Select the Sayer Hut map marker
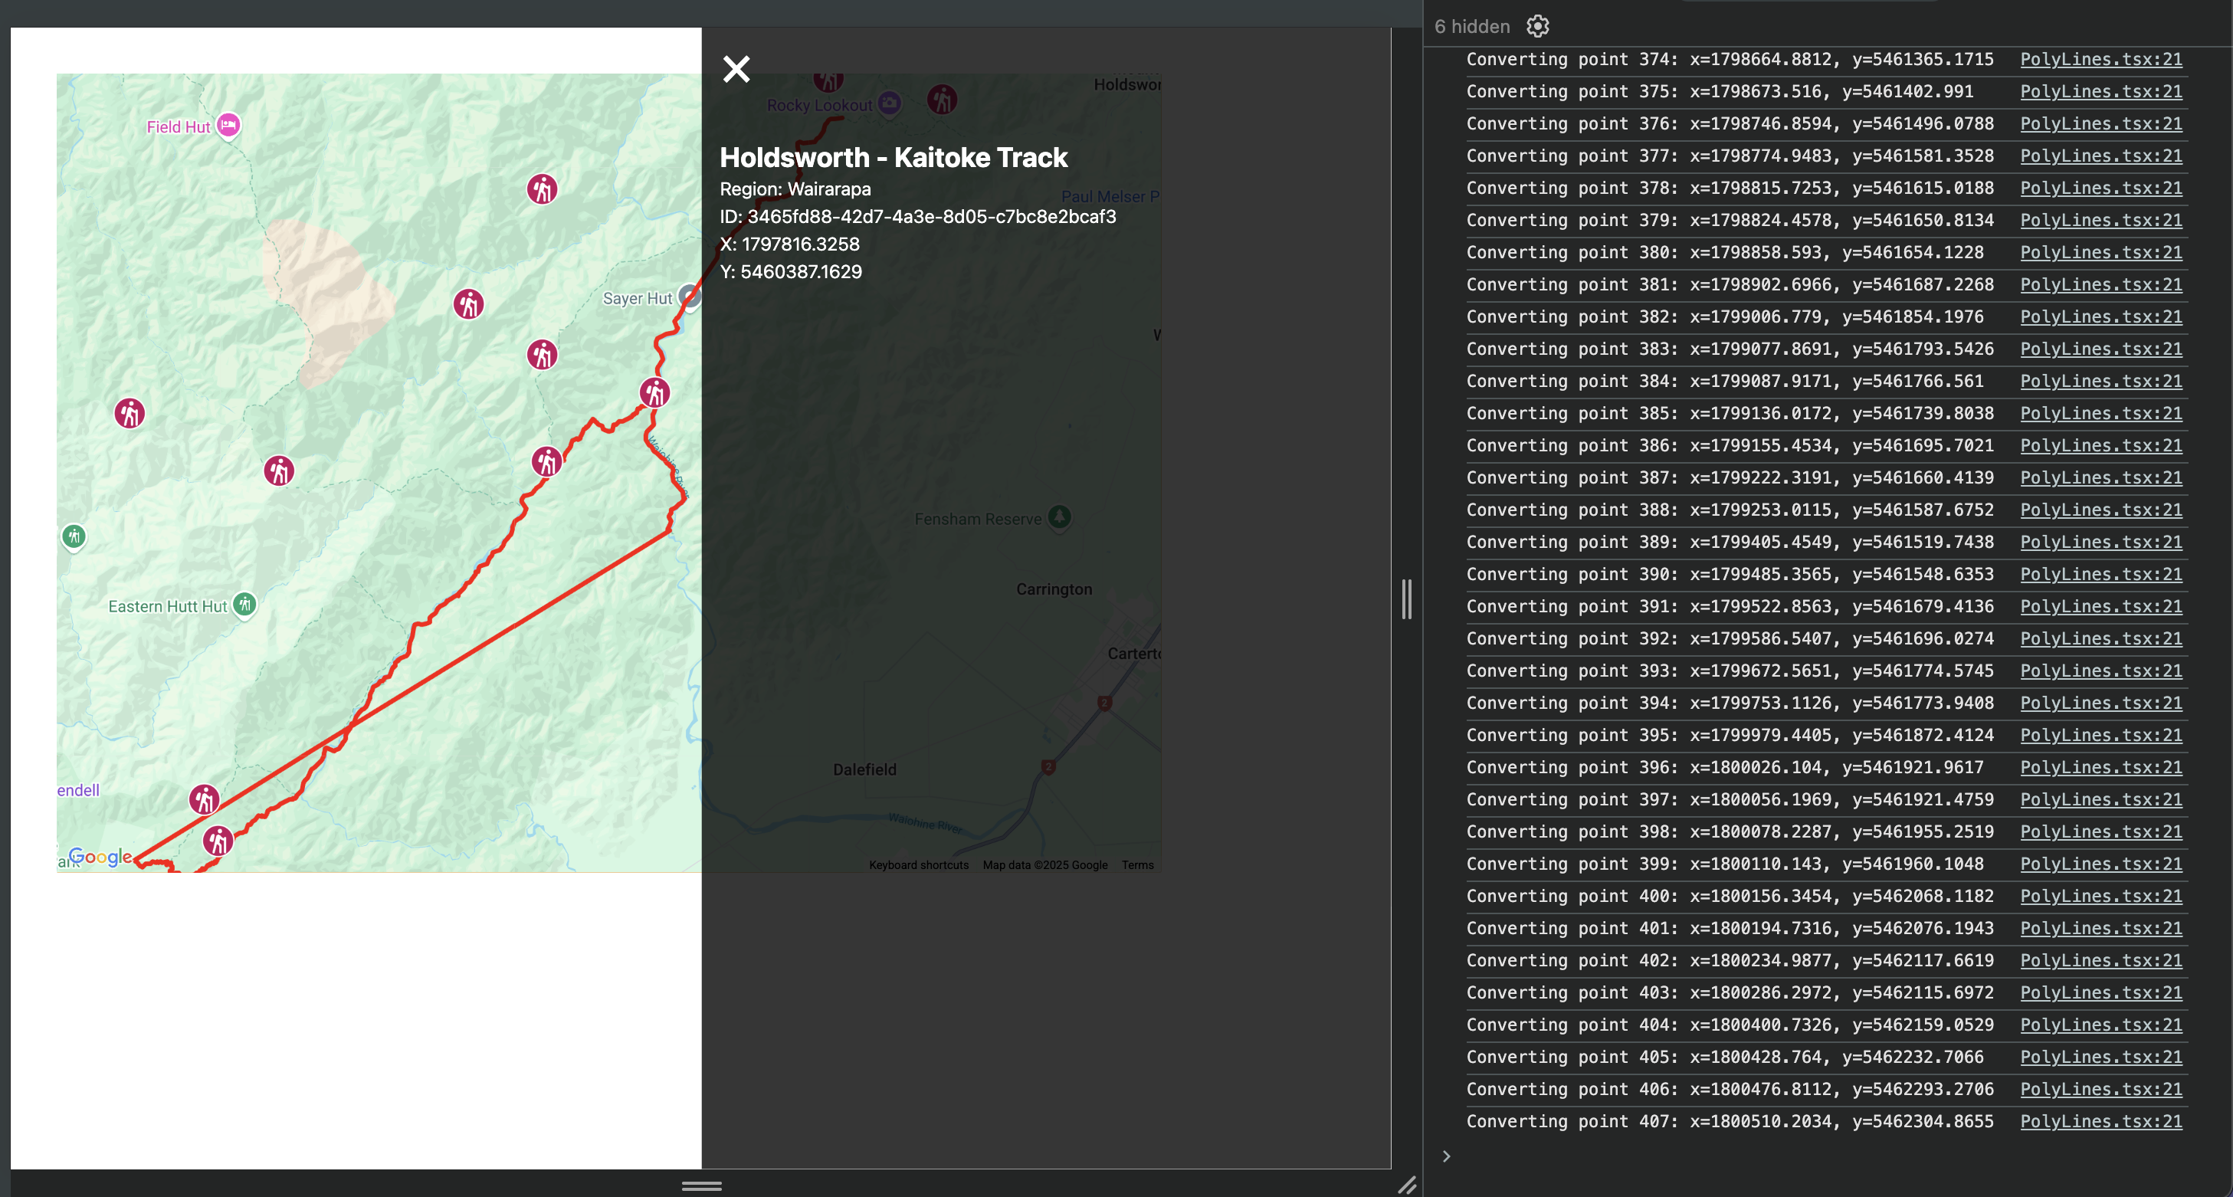2233x1197 pixels. (689, 296)
